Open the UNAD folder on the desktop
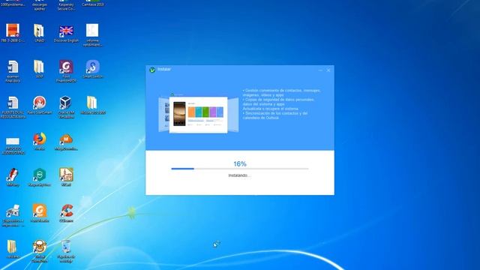This screenshot has width=480, height=270. click(x=39, y=31)
